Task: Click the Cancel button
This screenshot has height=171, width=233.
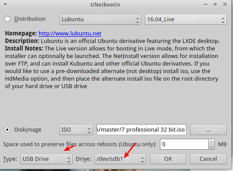Action: pyautogui.click(x=208, y=159)
